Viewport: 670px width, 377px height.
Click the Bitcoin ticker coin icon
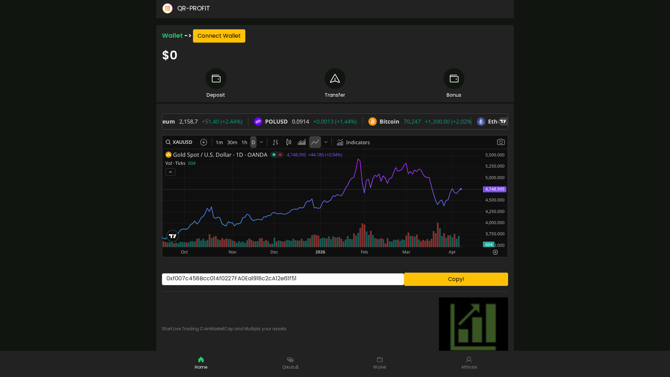tap(373, 121)
